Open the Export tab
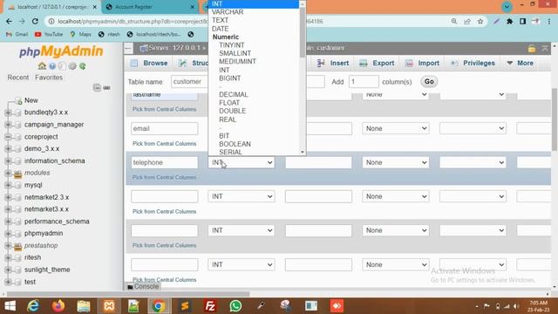 pos(377,63)
